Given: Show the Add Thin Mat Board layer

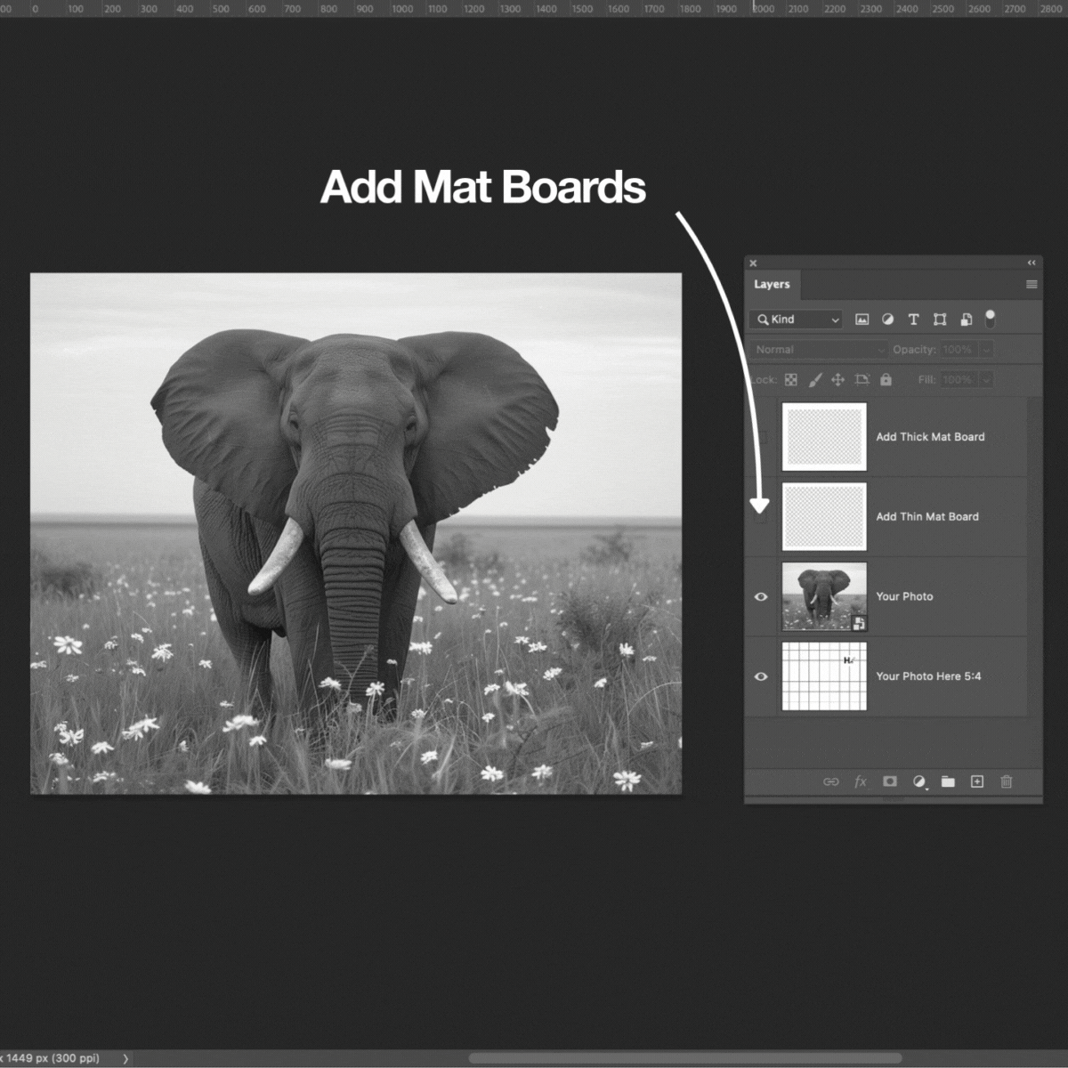Looking at the screenshot, I should point(761,517).
